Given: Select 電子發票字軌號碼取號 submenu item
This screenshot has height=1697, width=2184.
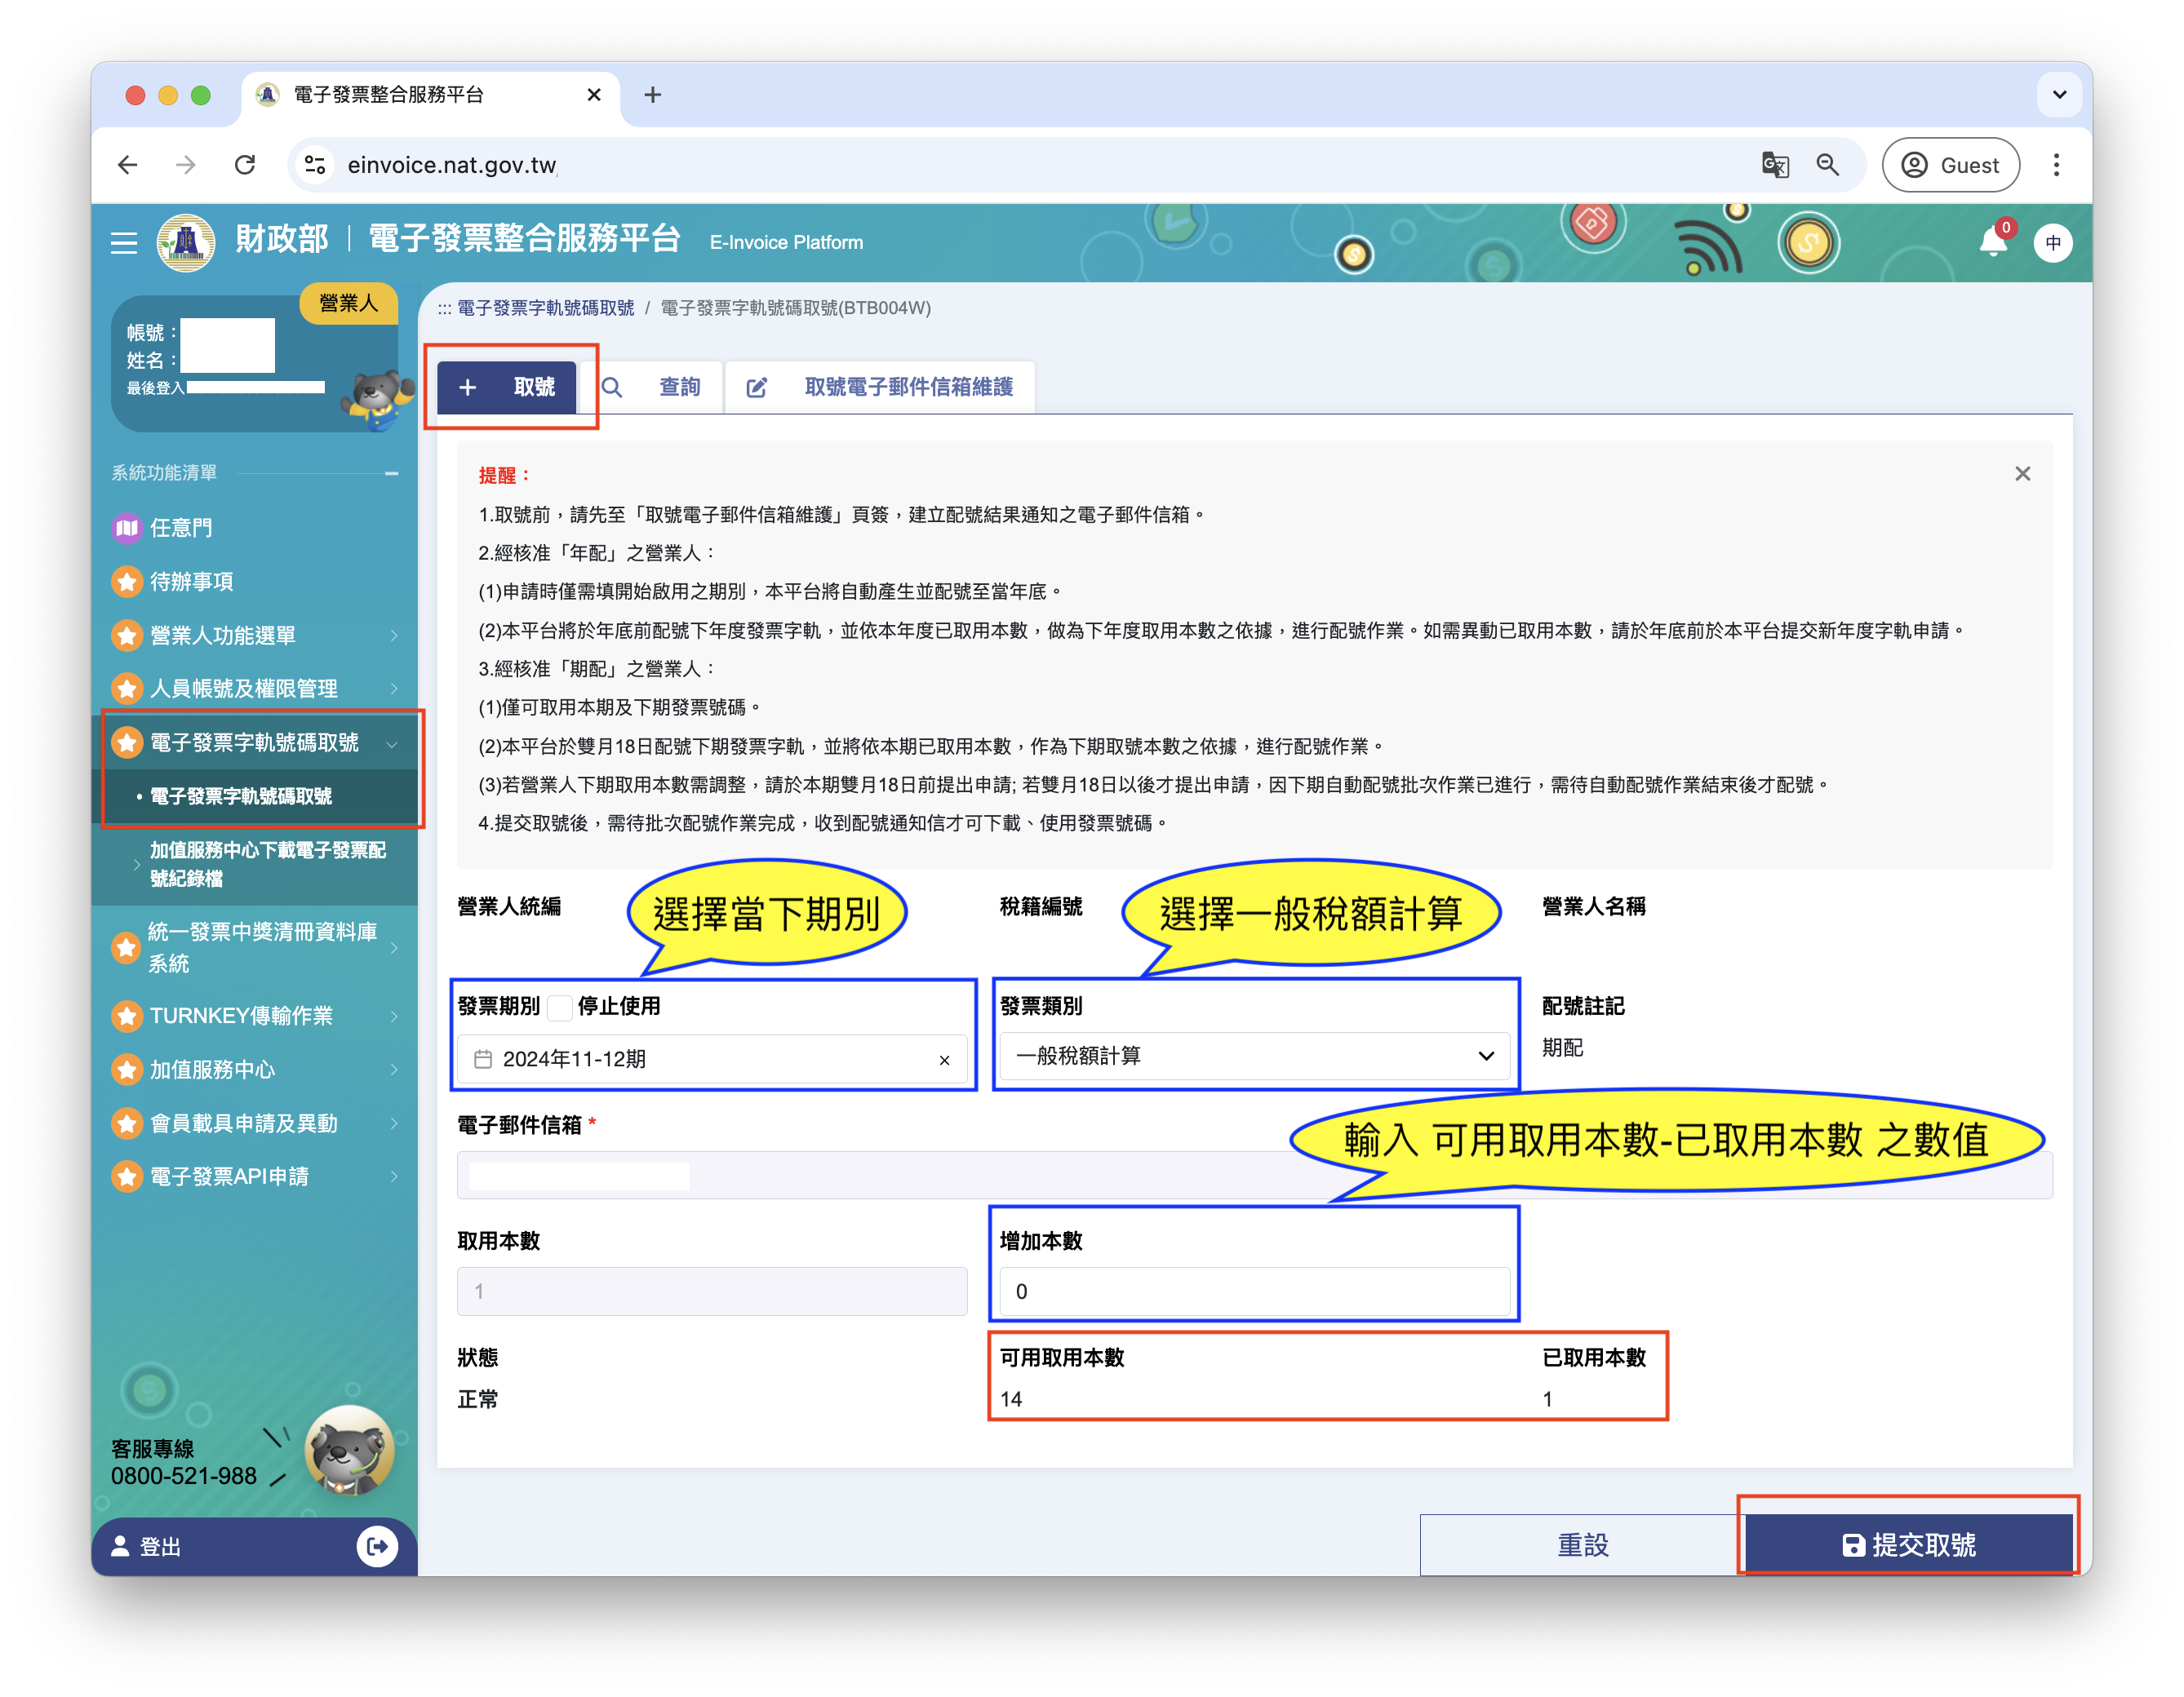Looking at the screenshot, I should (241, 796).
